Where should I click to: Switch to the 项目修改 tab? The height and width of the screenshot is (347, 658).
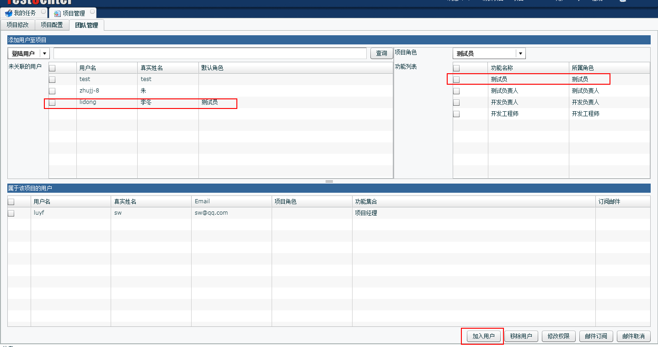pos(17,25)
